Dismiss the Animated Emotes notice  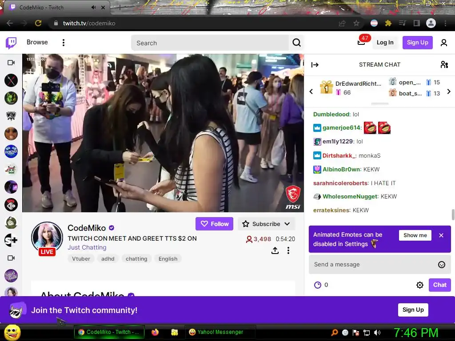pyautogui.click(x=441, y=235)
